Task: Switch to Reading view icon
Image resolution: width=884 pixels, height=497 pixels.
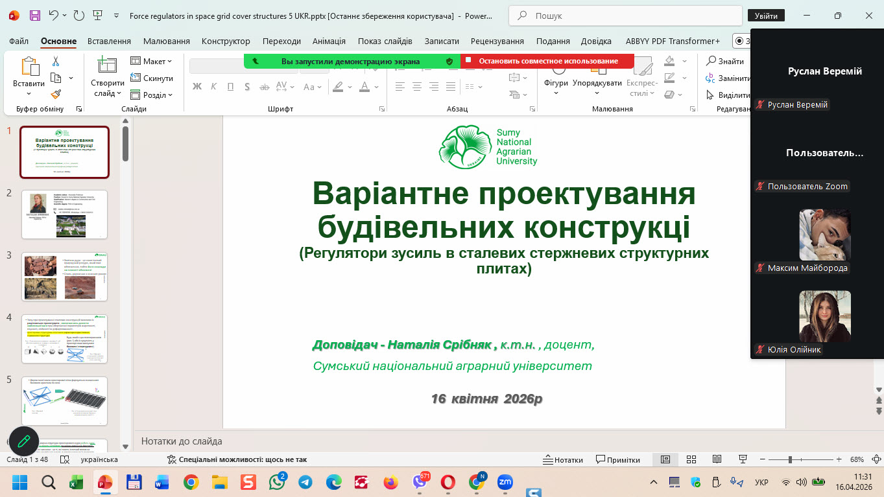Action: click(x=717, y=459)
